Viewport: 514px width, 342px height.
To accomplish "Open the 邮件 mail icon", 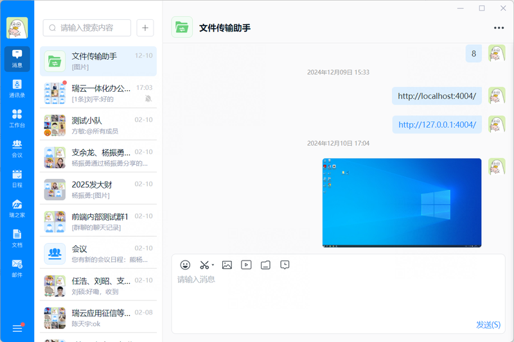I will pyautogui.click(x=17, y=269).
